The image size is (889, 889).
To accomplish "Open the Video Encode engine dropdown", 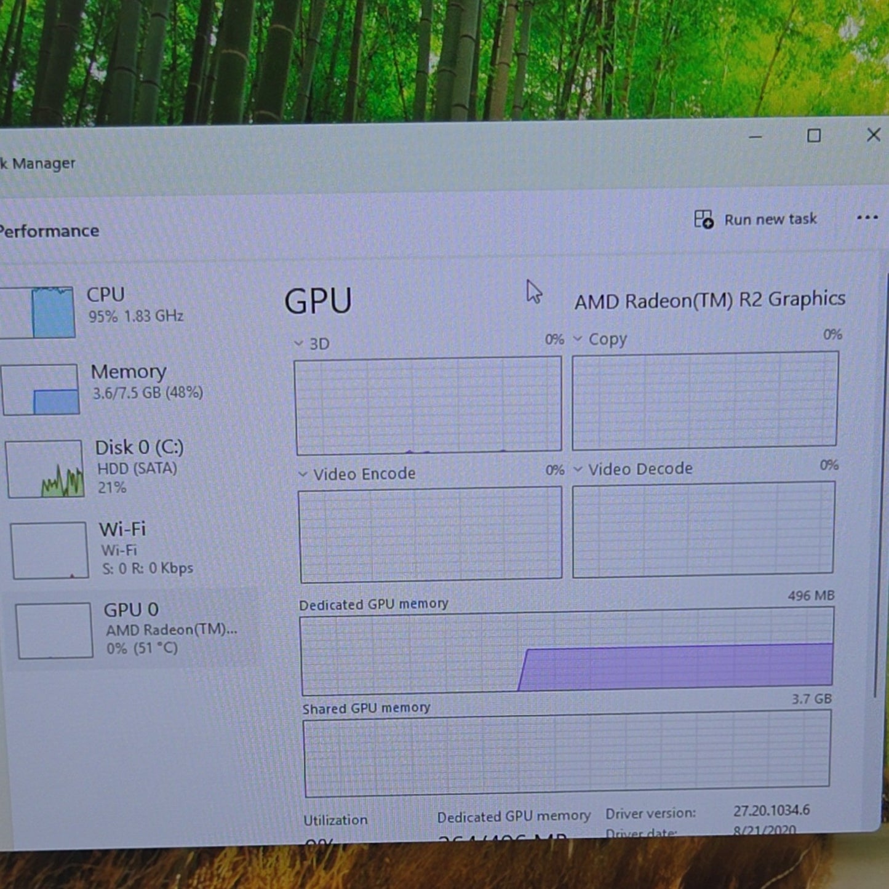I will [357, 474].
